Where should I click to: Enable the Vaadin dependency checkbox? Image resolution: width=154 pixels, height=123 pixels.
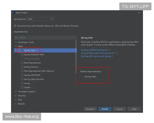(x=22, y=87)
